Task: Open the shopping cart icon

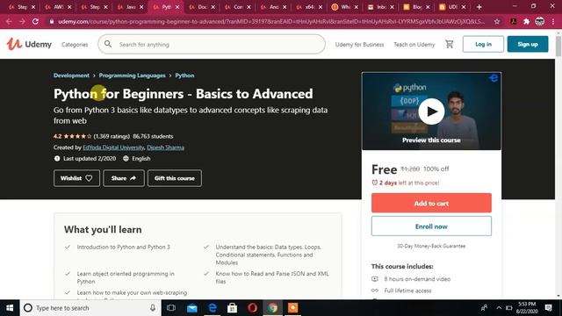Action: pyautogui.click(x=449, y=44)
